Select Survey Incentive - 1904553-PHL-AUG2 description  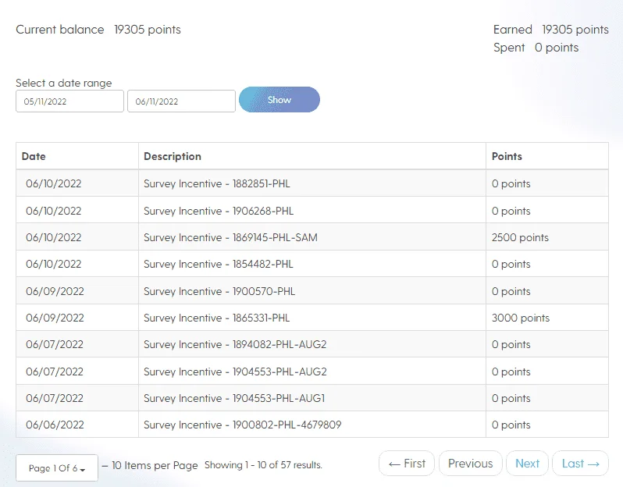235,371
